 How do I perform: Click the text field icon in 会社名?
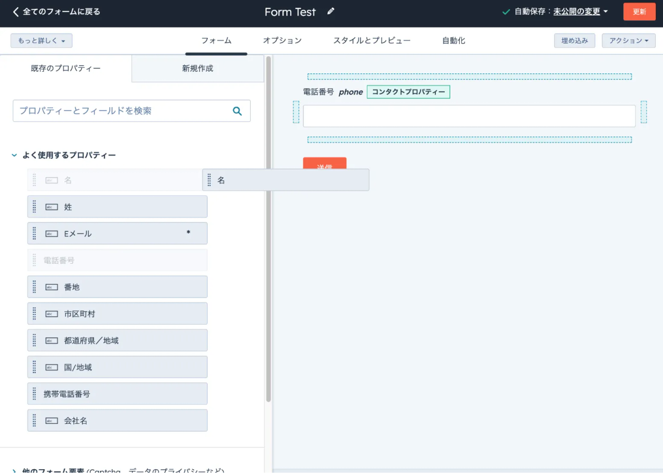coord(51,421)
